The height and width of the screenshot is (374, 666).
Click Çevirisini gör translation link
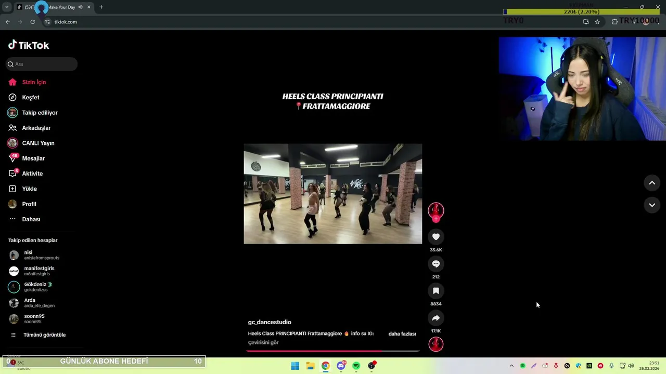(263, 342)
